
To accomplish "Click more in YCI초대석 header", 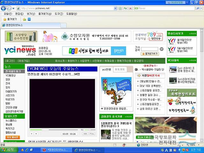I will coord(193,61).
